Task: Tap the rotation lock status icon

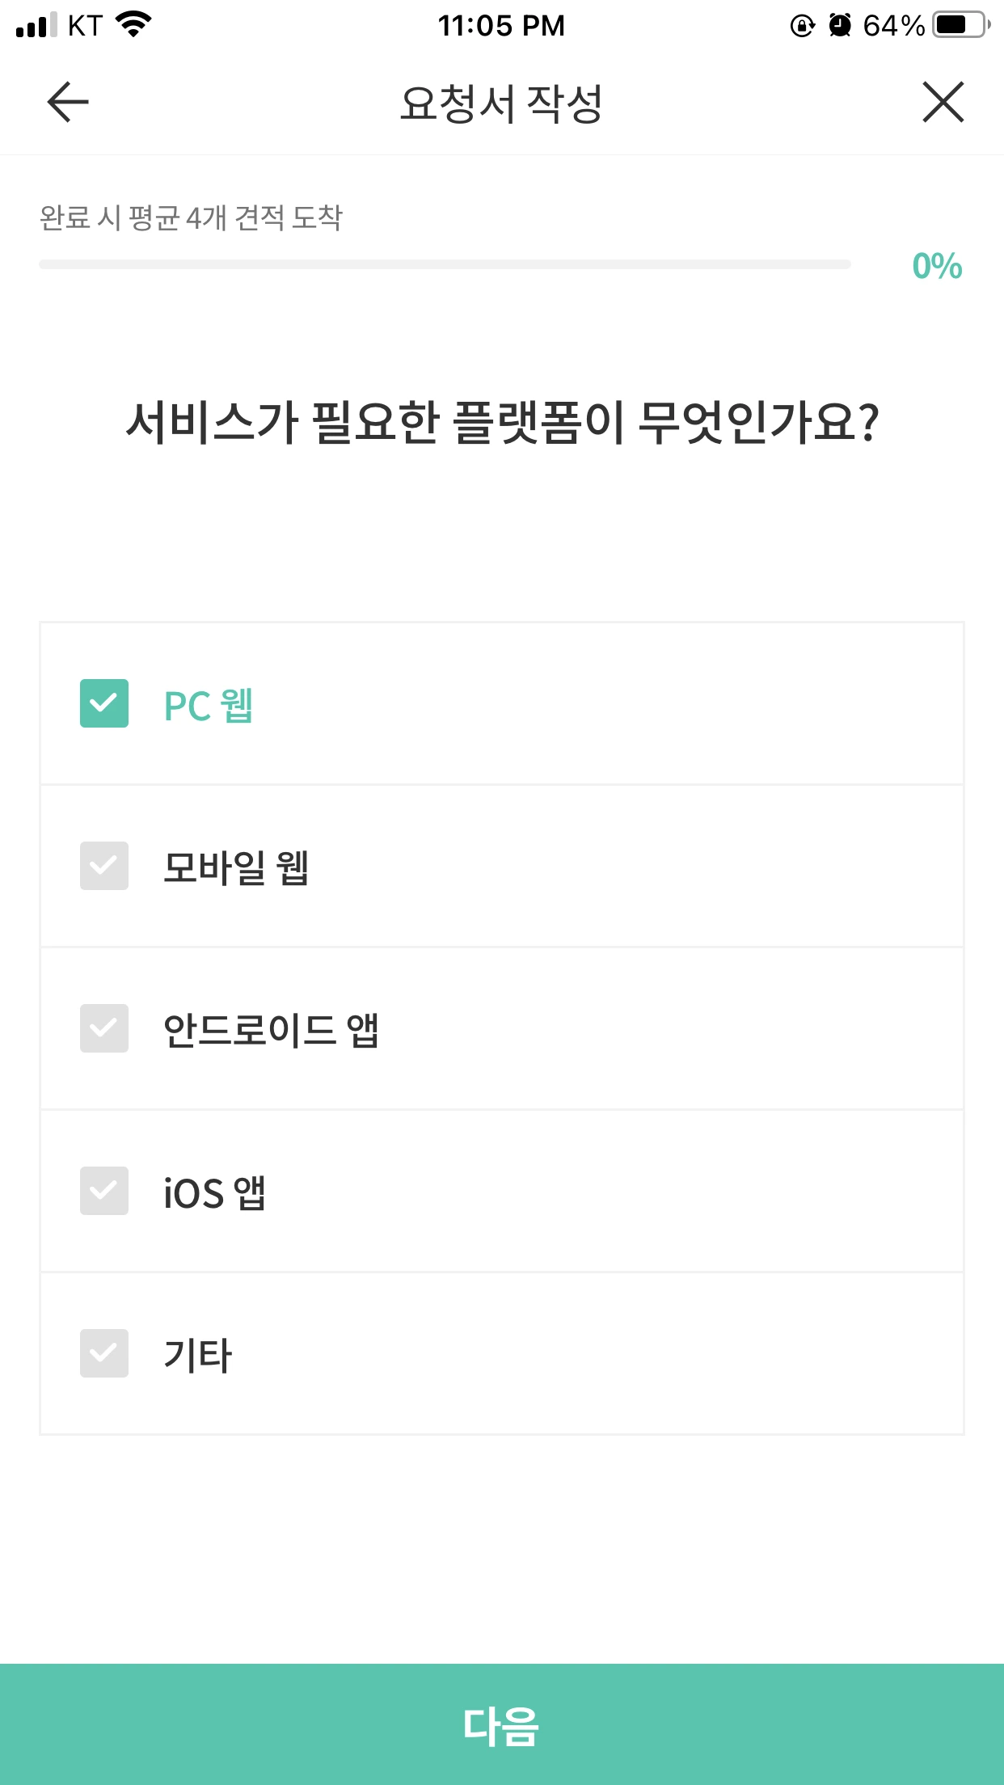Action: point(802,26)
